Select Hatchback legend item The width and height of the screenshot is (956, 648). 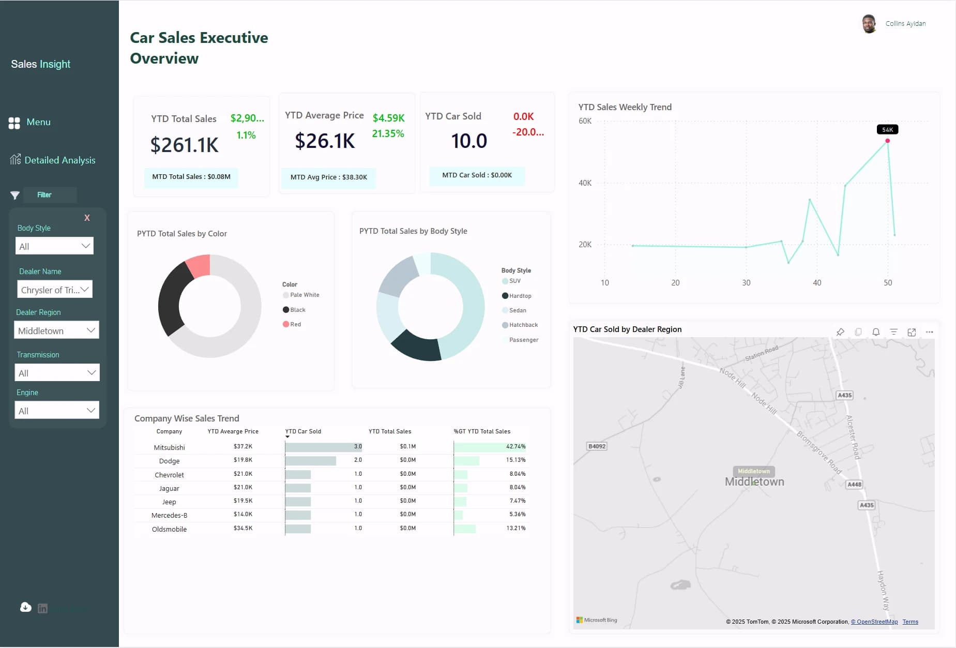tap(520, 325)
